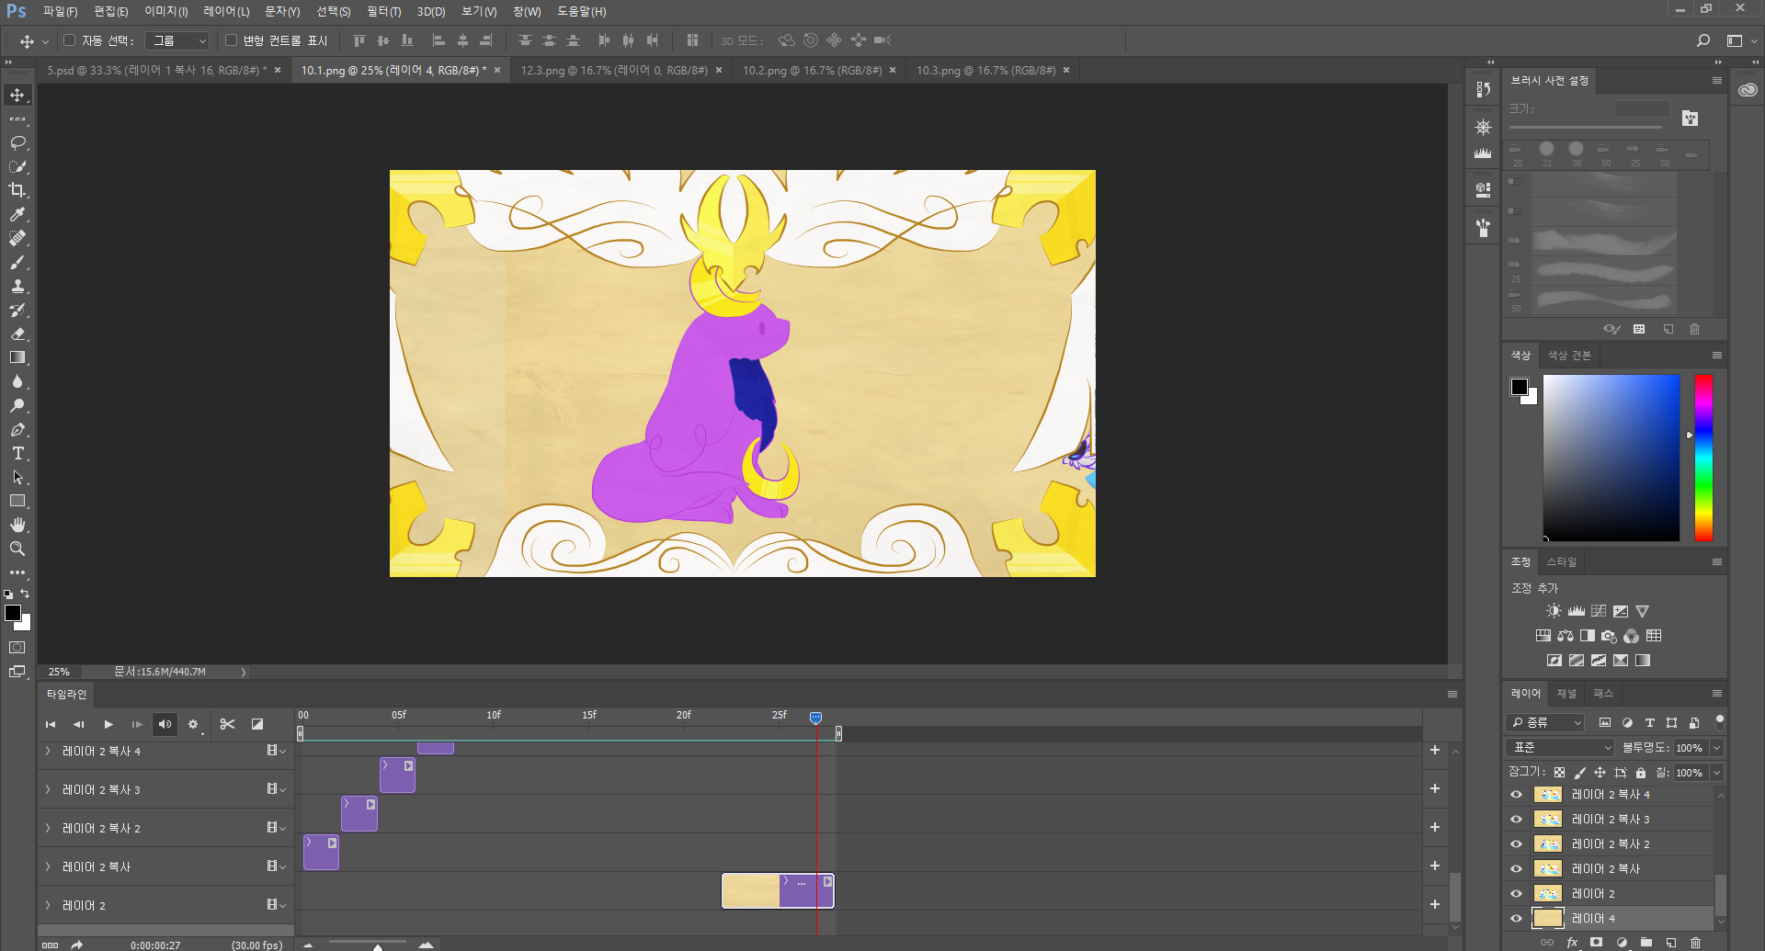The width and height of the screenshot is (1765, 951).
Task: Delete layer with Layers panel trash icon
Action: click(x=1695, y=942)
